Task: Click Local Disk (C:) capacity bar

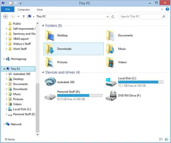Action: [x=141, y=82]
